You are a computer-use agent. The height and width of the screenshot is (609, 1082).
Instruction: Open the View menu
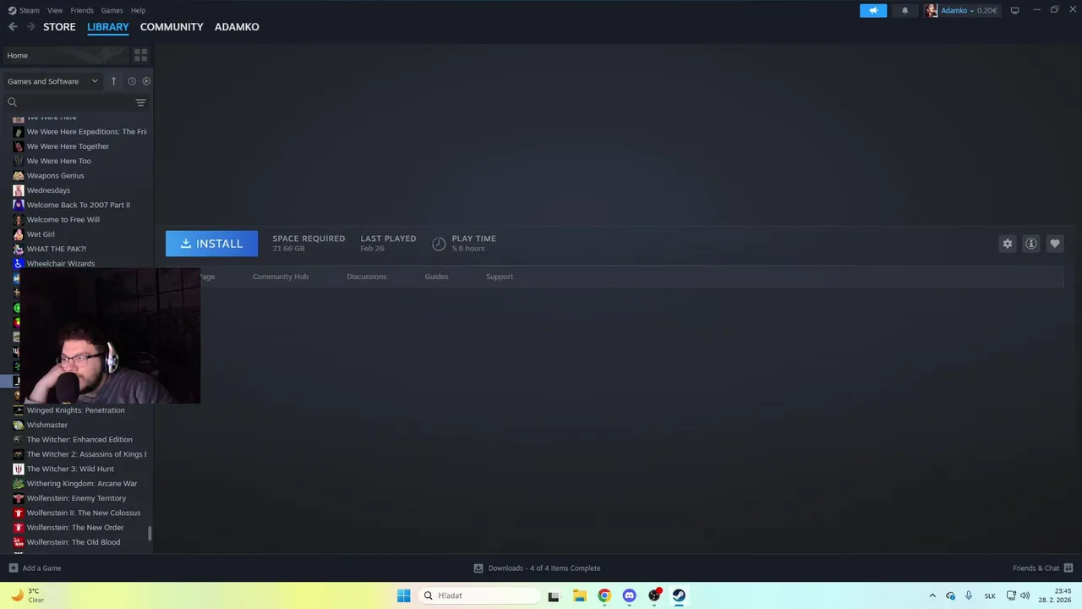click(x=55, y=10)
